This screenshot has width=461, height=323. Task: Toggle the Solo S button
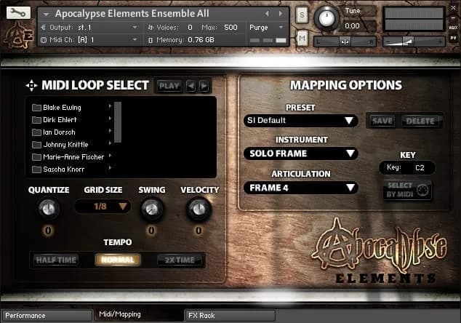[x=302, y=15]
